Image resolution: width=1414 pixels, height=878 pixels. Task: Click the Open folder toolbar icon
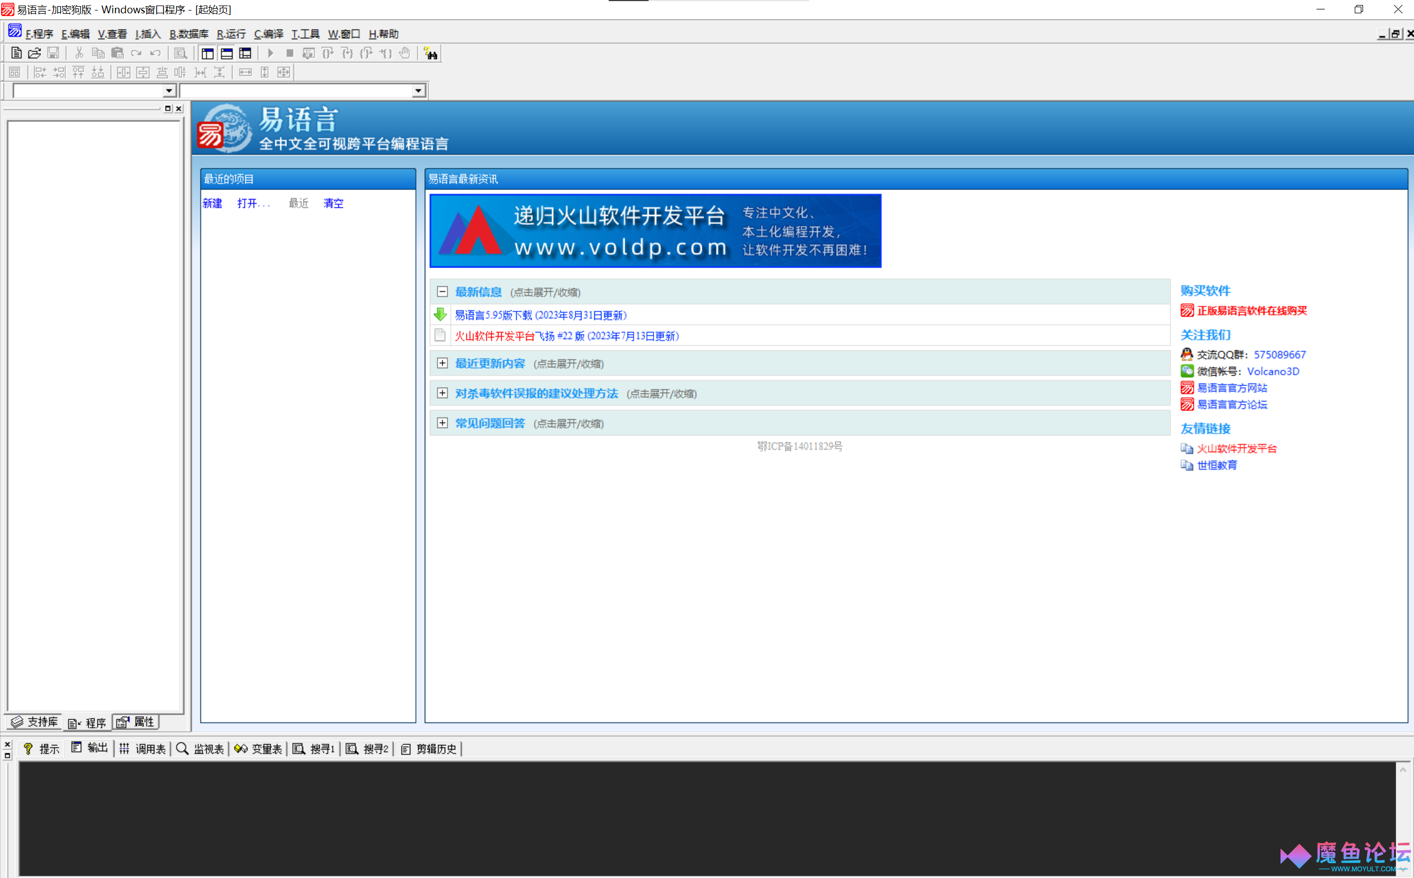point(35,53)
